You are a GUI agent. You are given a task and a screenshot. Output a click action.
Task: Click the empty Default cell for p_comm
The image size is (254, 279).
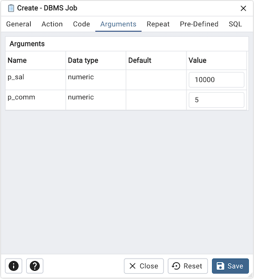[x=156, y=100]
